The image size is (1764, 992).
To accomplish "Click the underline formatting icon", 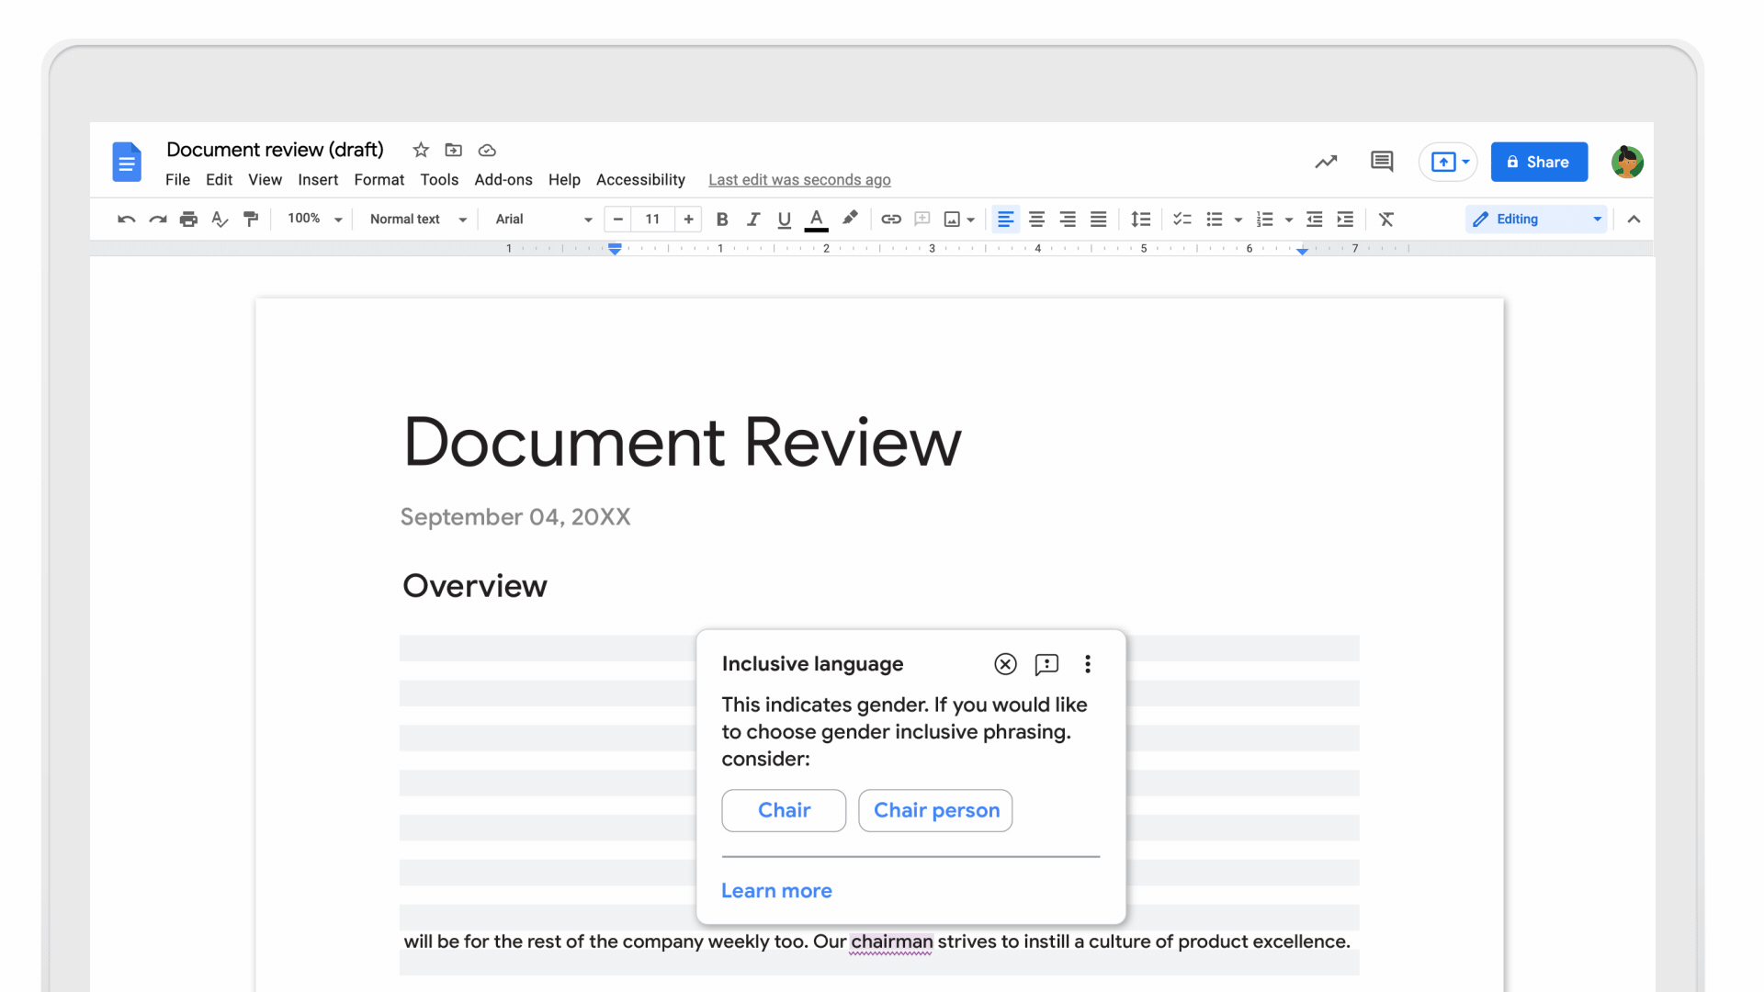I will click(x=783, y=220).
